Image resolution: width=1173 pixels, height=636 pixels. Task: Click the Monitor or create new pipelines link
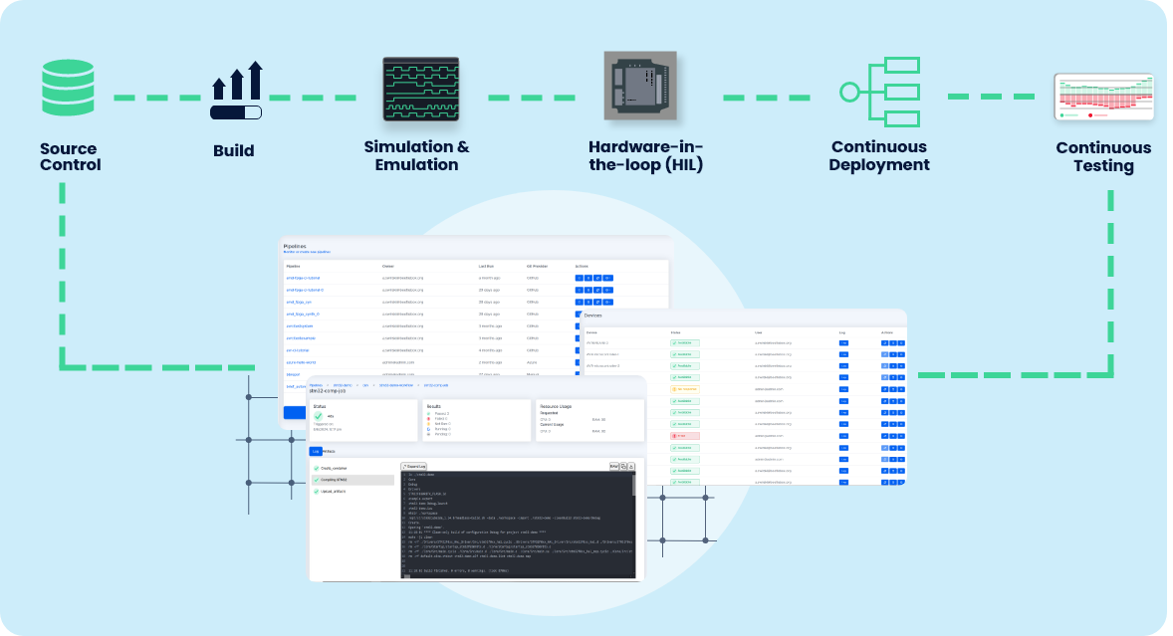307,252
